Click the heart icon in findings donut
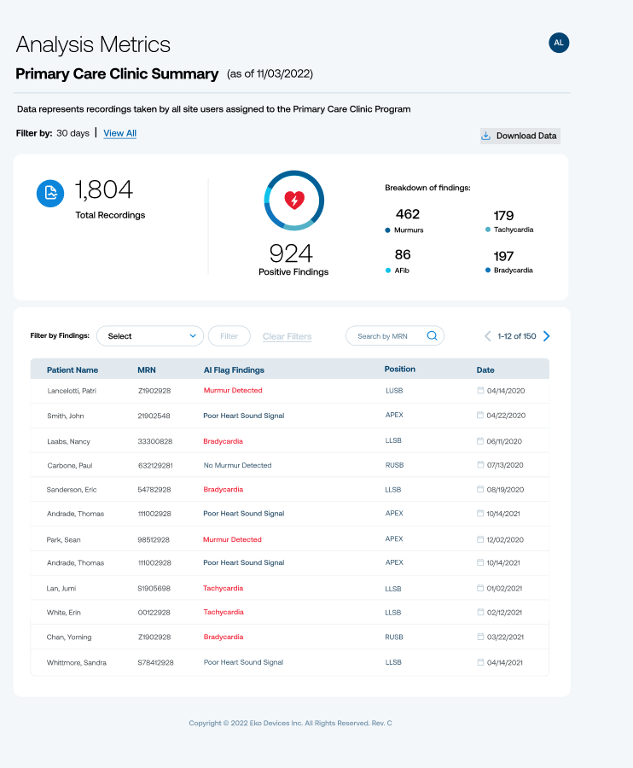 pyautogui.click(x=294, y=200)
